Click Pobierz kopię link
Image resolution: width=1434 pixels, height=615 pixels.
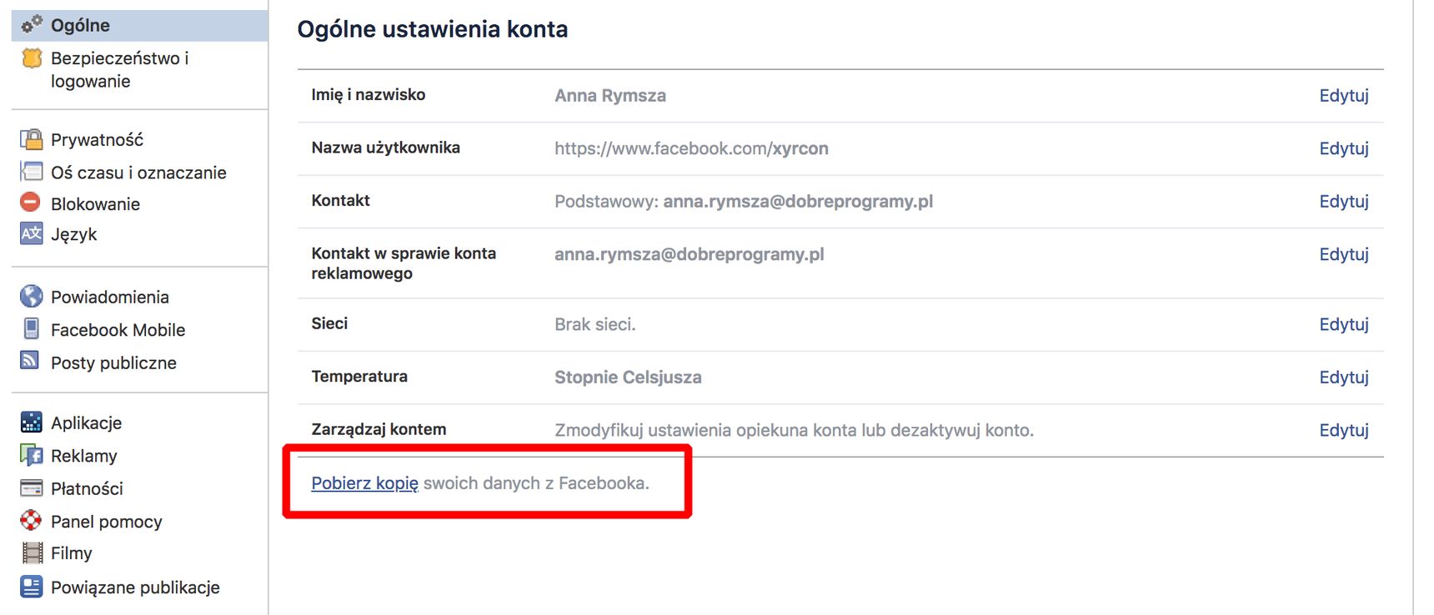(x=364, y=483)
